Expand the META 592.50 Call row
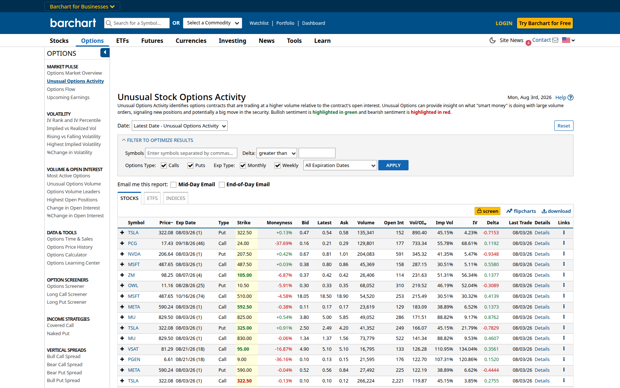620x388 pixels. [122, 307]
